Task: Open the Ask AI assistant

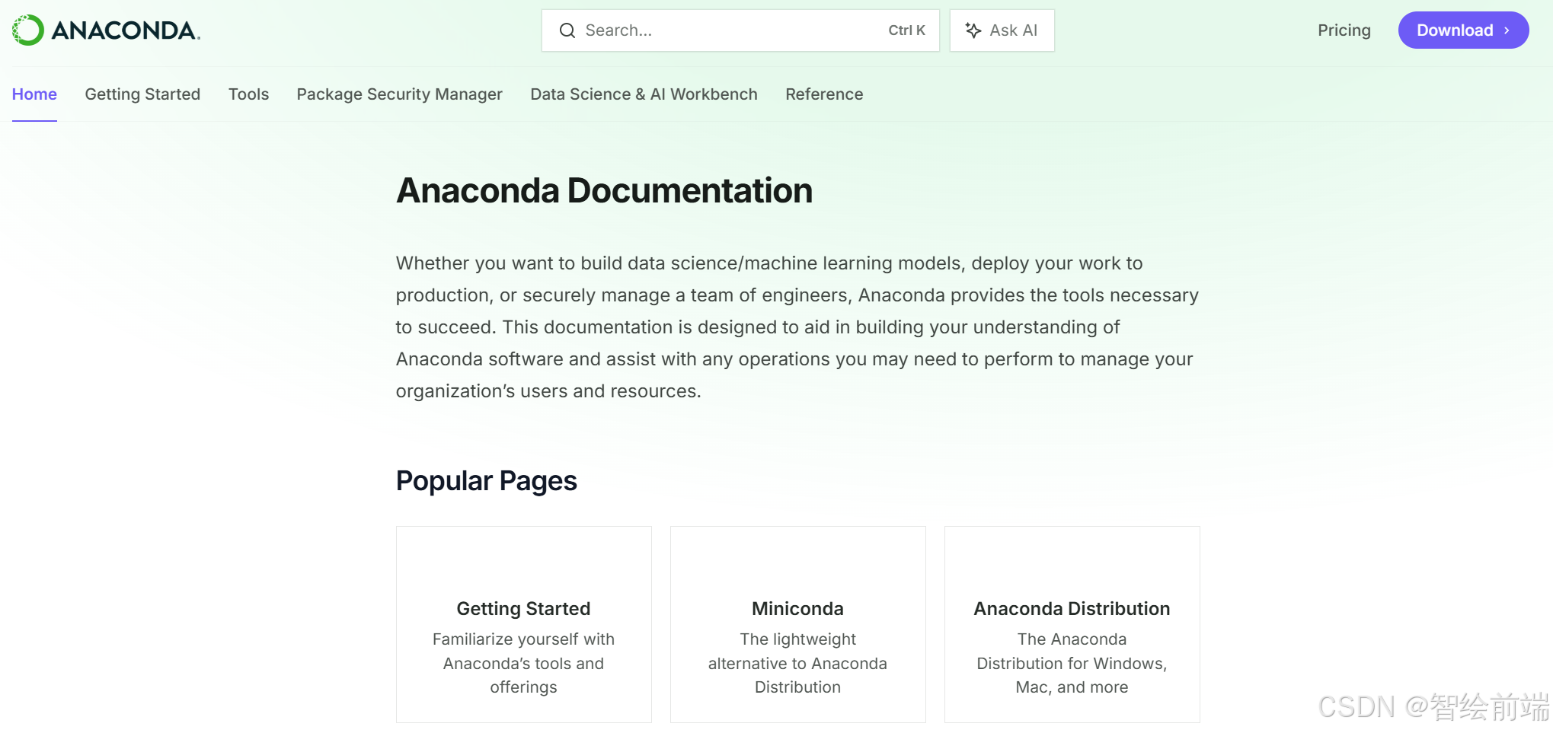Action: [1002, 30]
